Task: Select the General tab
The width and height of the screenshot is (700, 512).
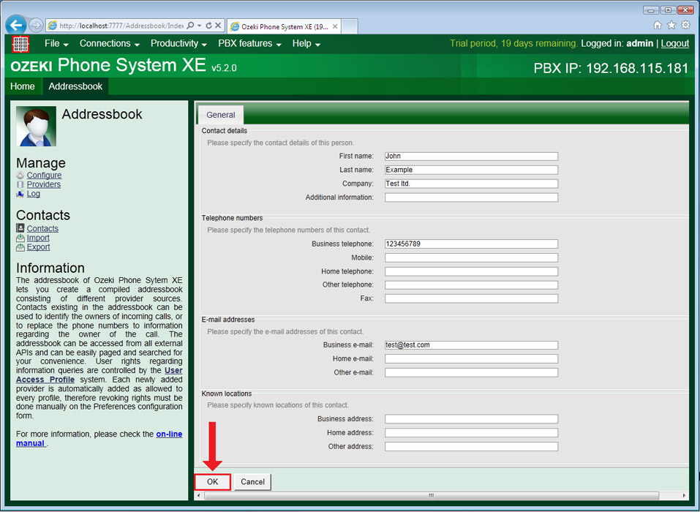Action: pyautogui.click(x=221, y=115)
